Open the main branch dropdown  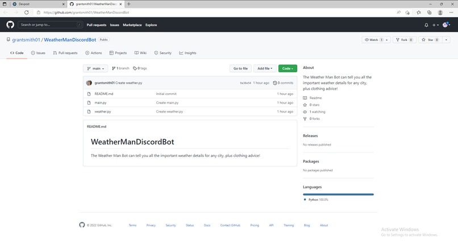pyautogui.click(x=95, y=68)
